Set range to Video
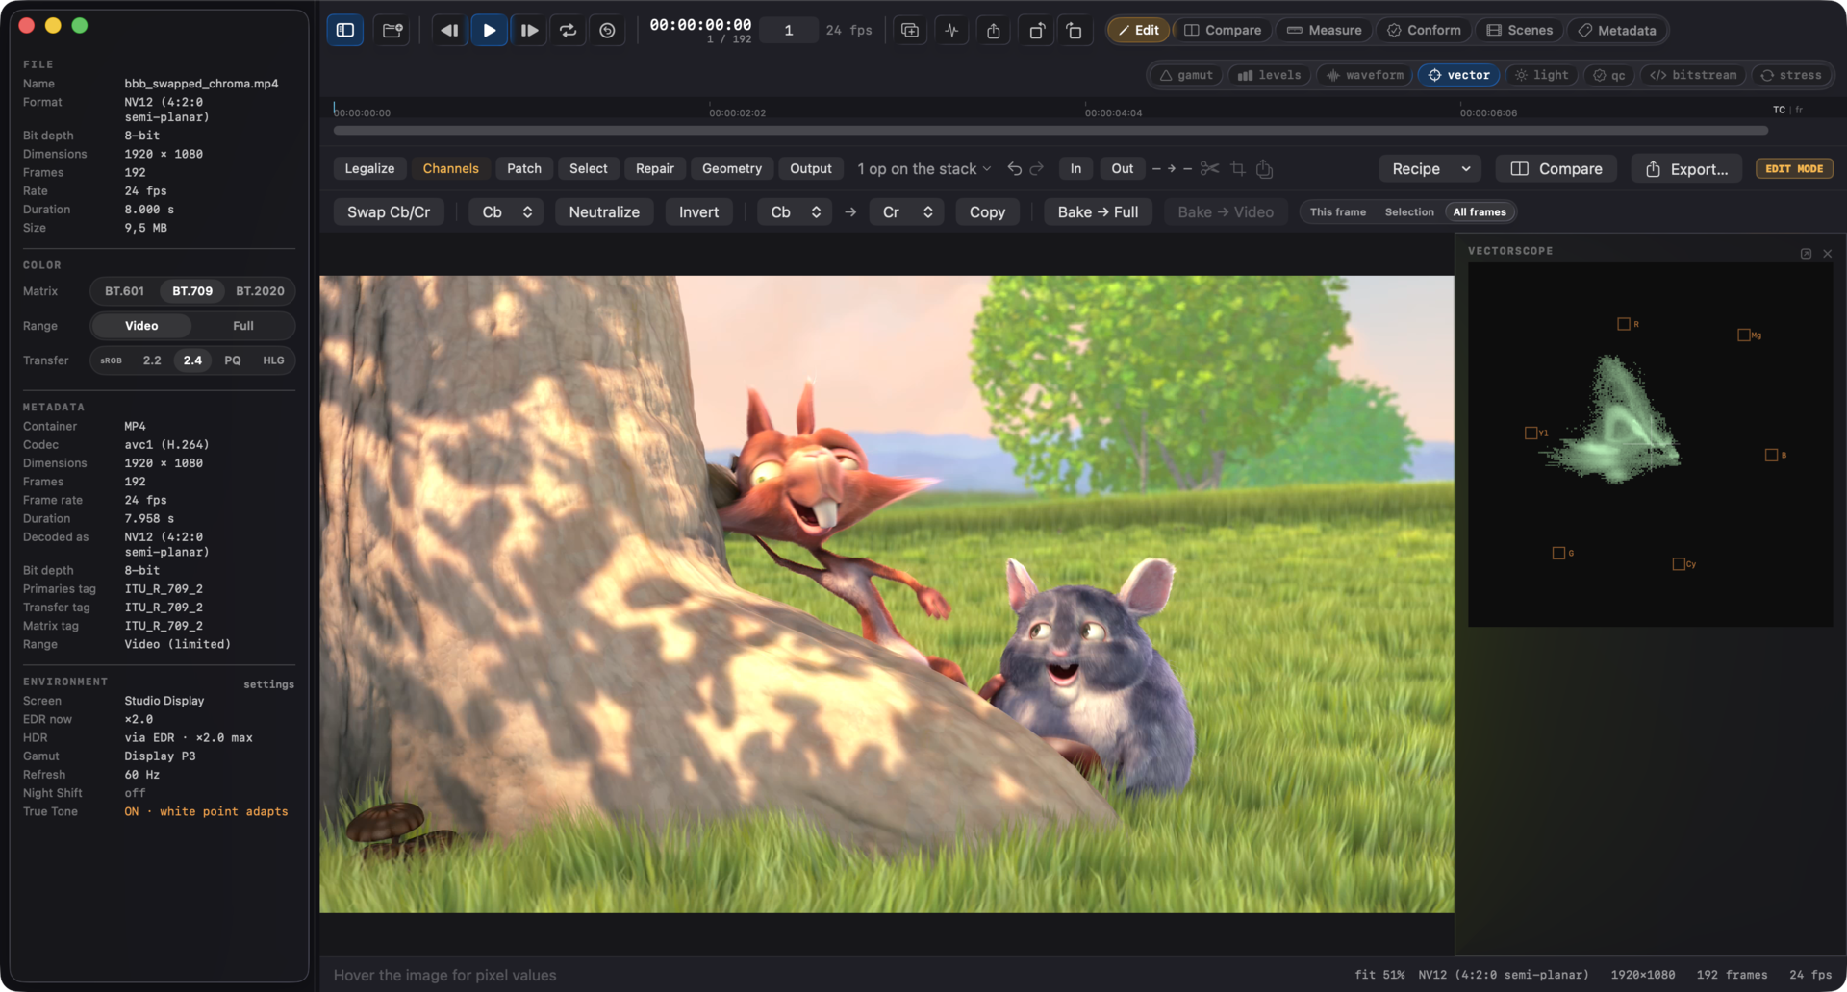Image resolution: width=1847 pixels, height=992 pixels. coord(141,326)
